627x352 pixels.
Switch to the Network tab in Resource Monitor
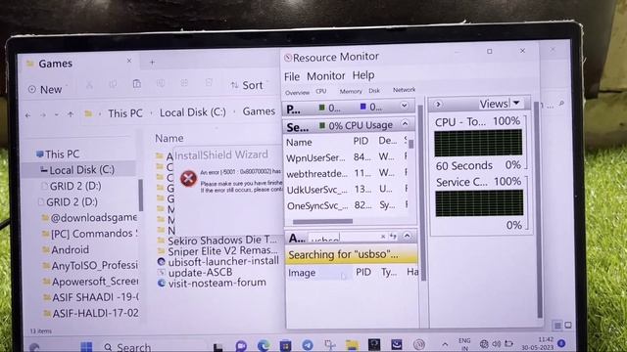(404, 90)
